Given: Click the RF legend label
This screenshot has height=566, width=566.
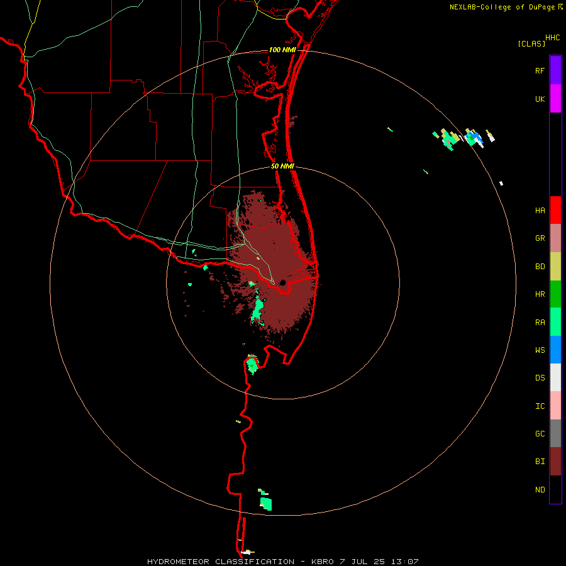Looking at the screenshot, I should pos(540,70).
